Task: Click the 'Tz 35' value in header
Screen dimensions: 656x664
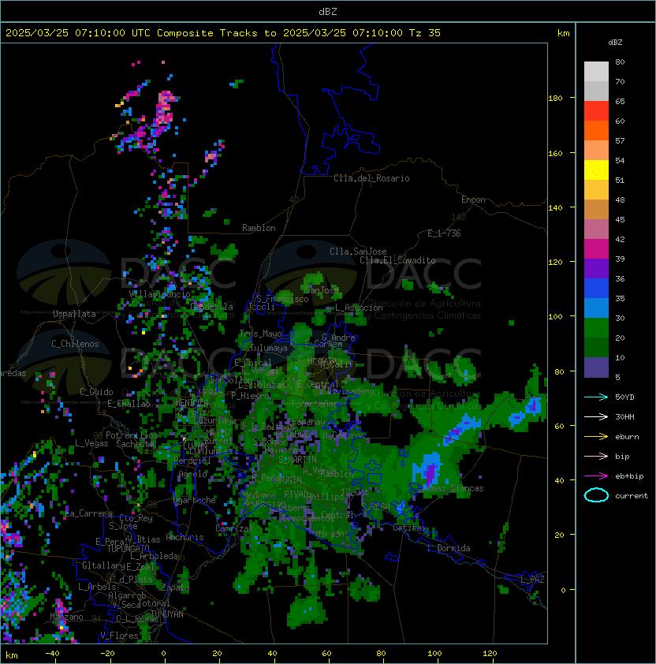Action: [x=425, y=33]
